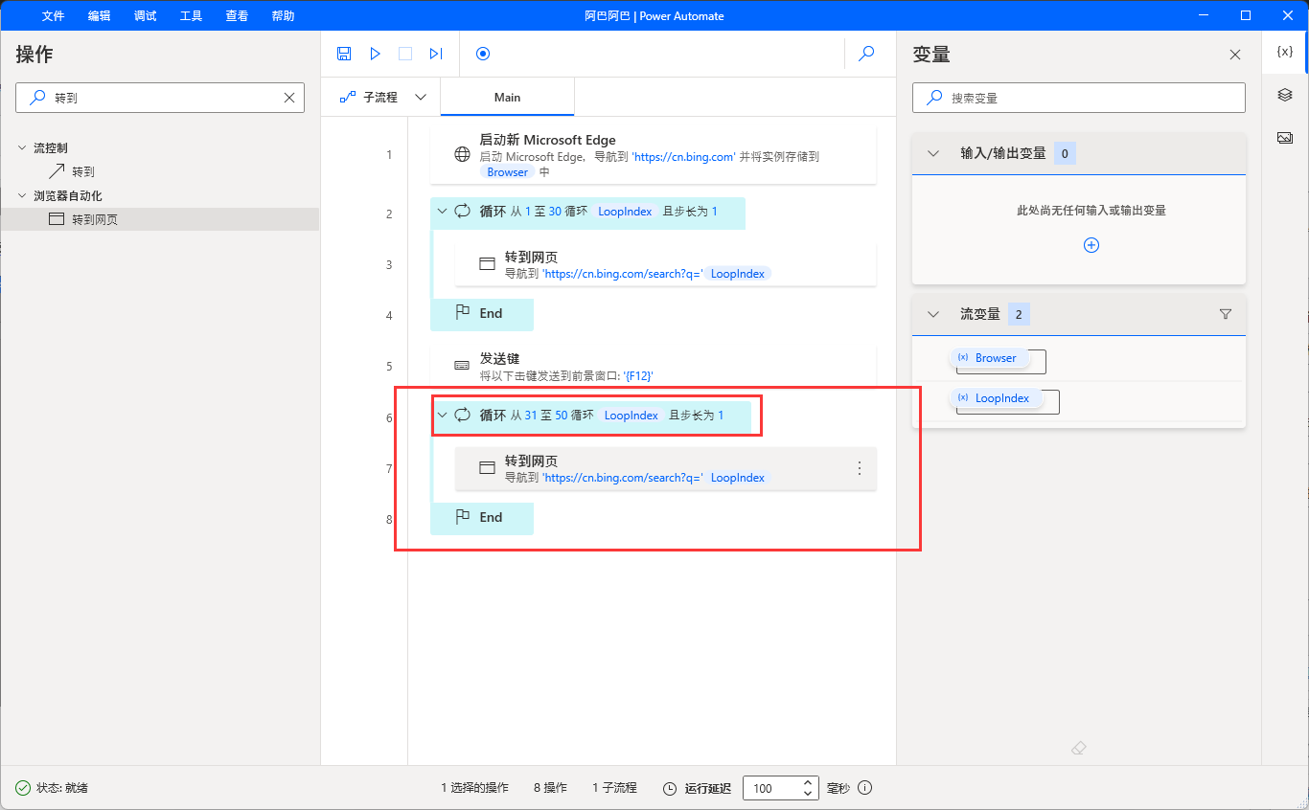Collapse the 流变量 section

click(x=933, y=314)
